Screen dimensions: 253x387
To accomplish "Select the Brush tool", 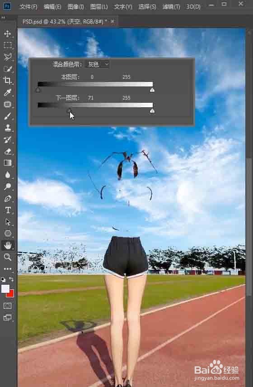I will point(7,116).
